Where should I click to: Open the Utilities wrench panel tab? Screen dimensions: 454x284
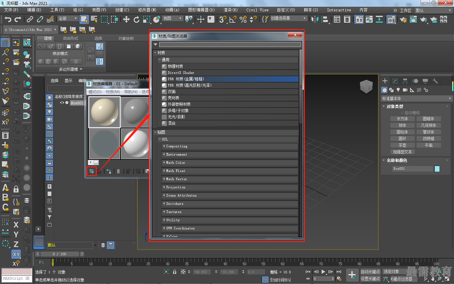point(435,81)
